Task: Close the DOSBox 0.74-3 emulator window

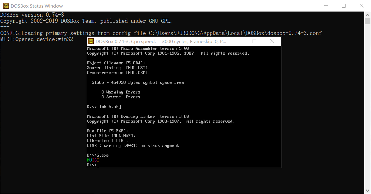Action: point(272,42)
